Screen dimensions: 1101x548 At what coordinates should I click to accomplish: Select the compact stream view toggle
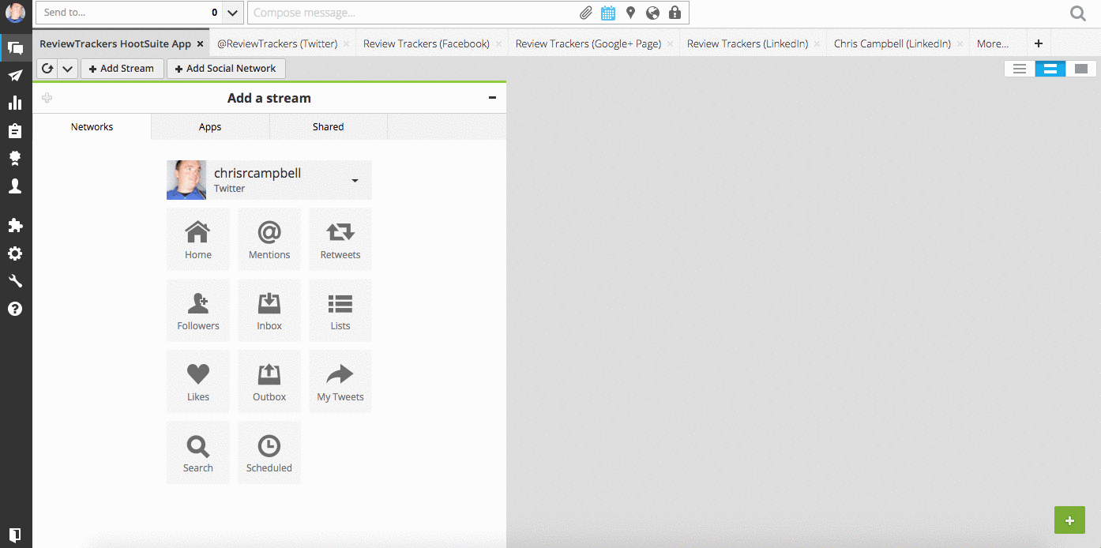click(x=1020, y=69)
